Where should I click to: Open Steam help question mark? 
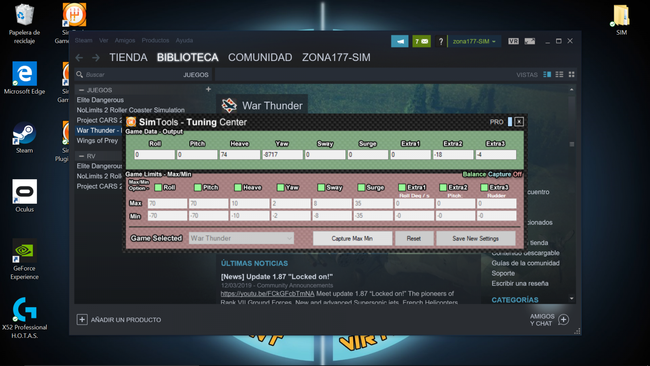[441, 41]
